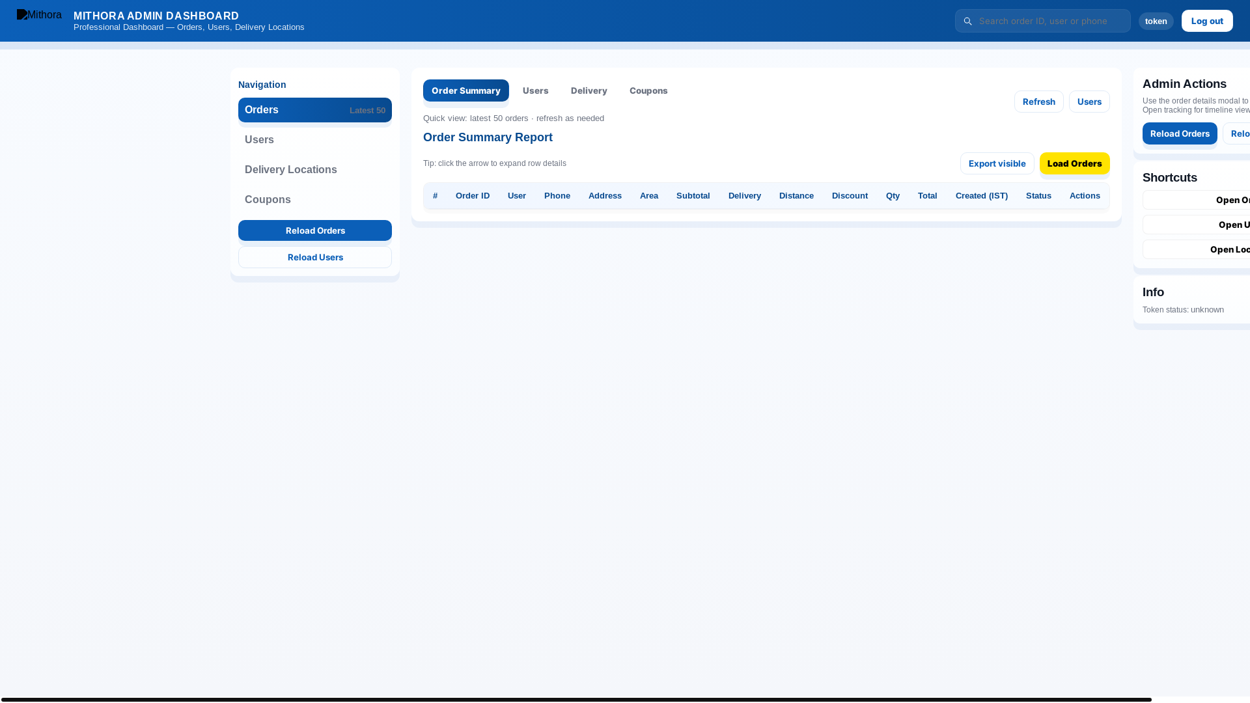Click the Distance column header
The image size is (1250, 703).
pyautogui.click(x=796, y=196)
